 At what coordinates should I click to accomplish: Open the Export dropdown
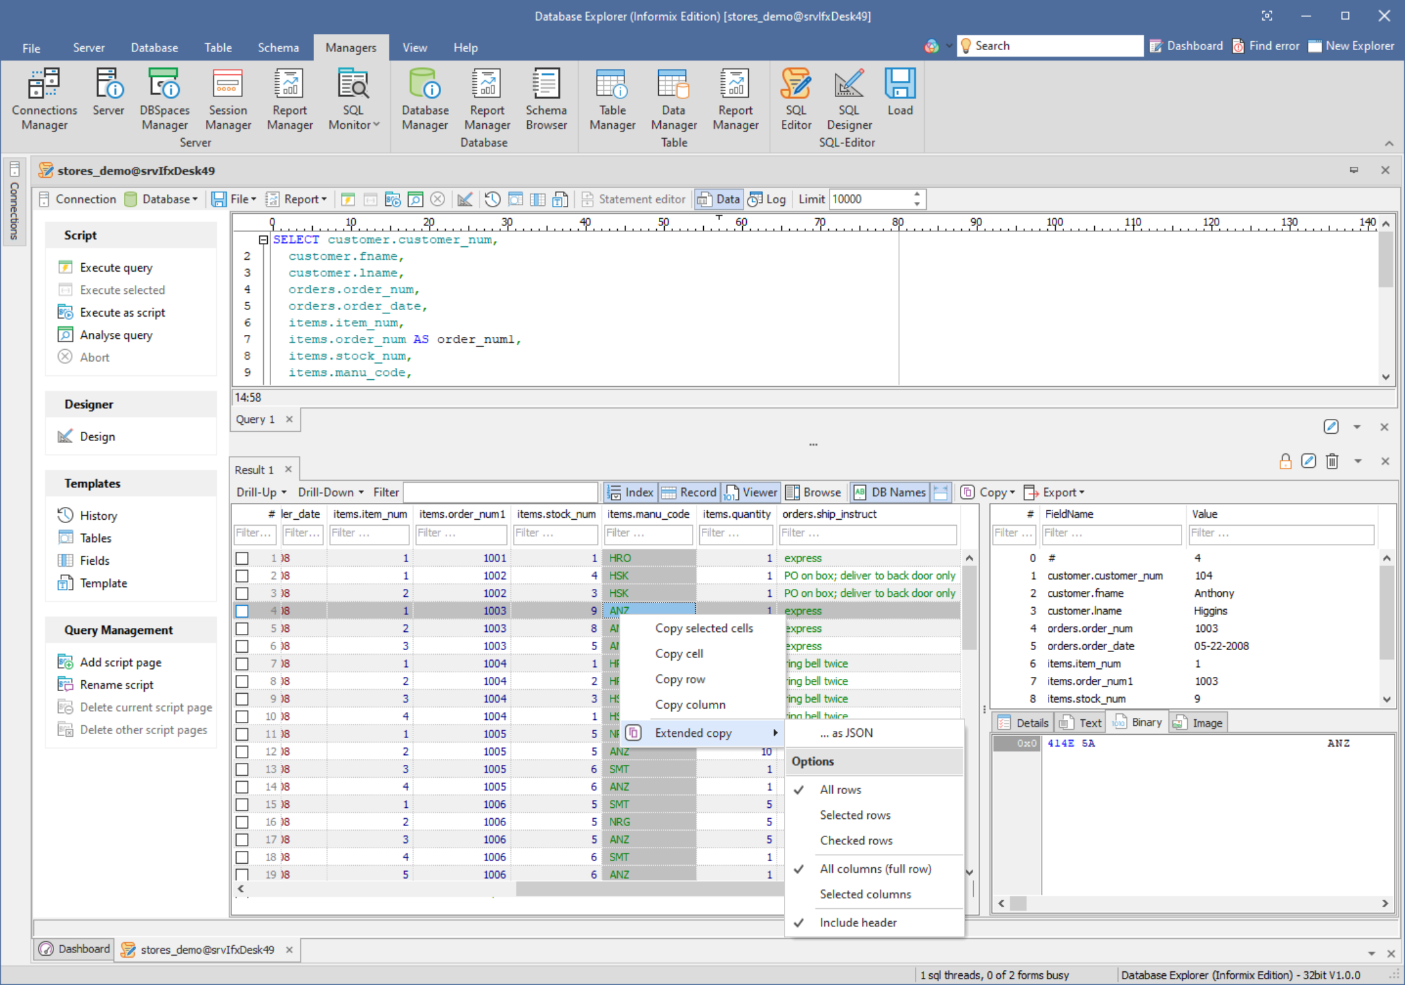1054,493
